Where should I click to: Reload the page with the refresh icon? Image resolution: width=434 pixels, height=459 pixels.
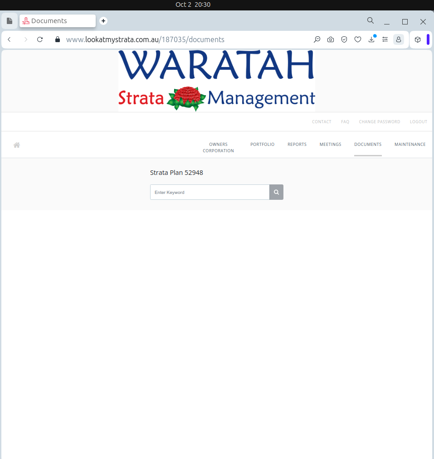tap(40, 39)
